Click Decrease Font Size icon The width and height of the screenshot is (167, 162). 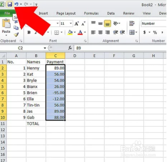pyautogui.click(x=83, y=24)
